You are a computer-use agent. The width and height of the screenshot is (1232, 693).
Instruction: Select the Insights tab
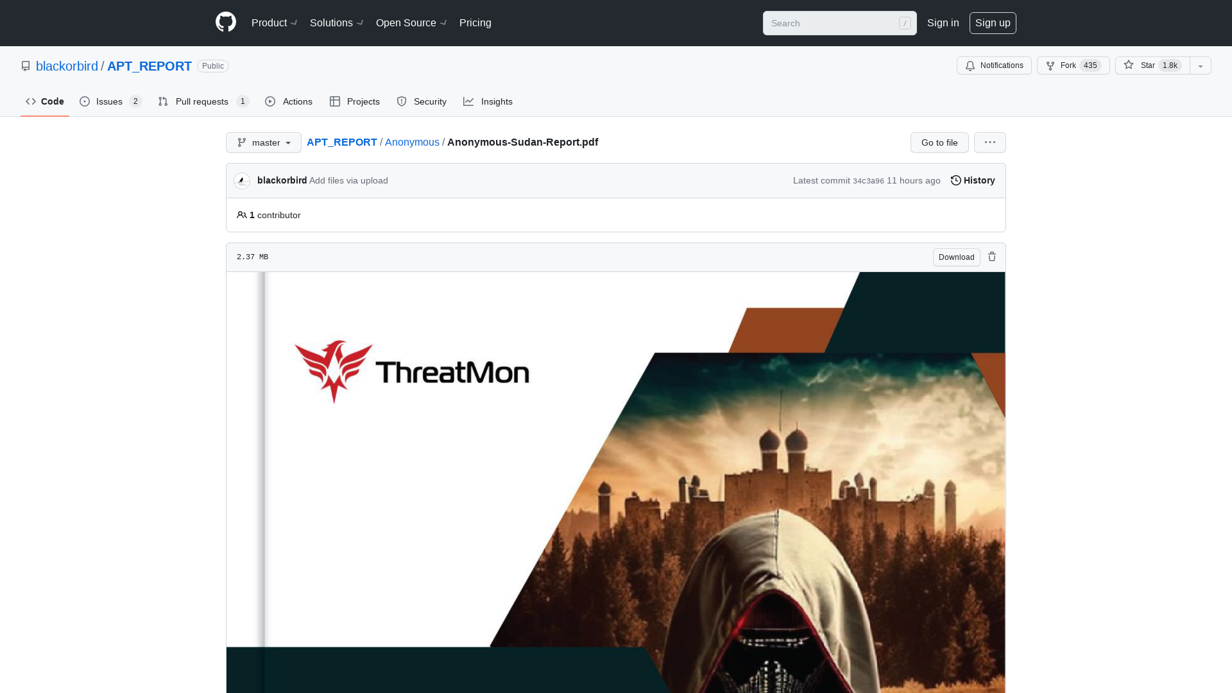(x=488, y=101)
